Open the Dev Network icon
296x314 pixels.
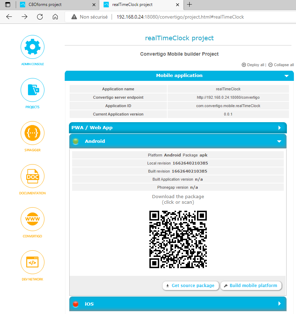(x=33, y=262)
